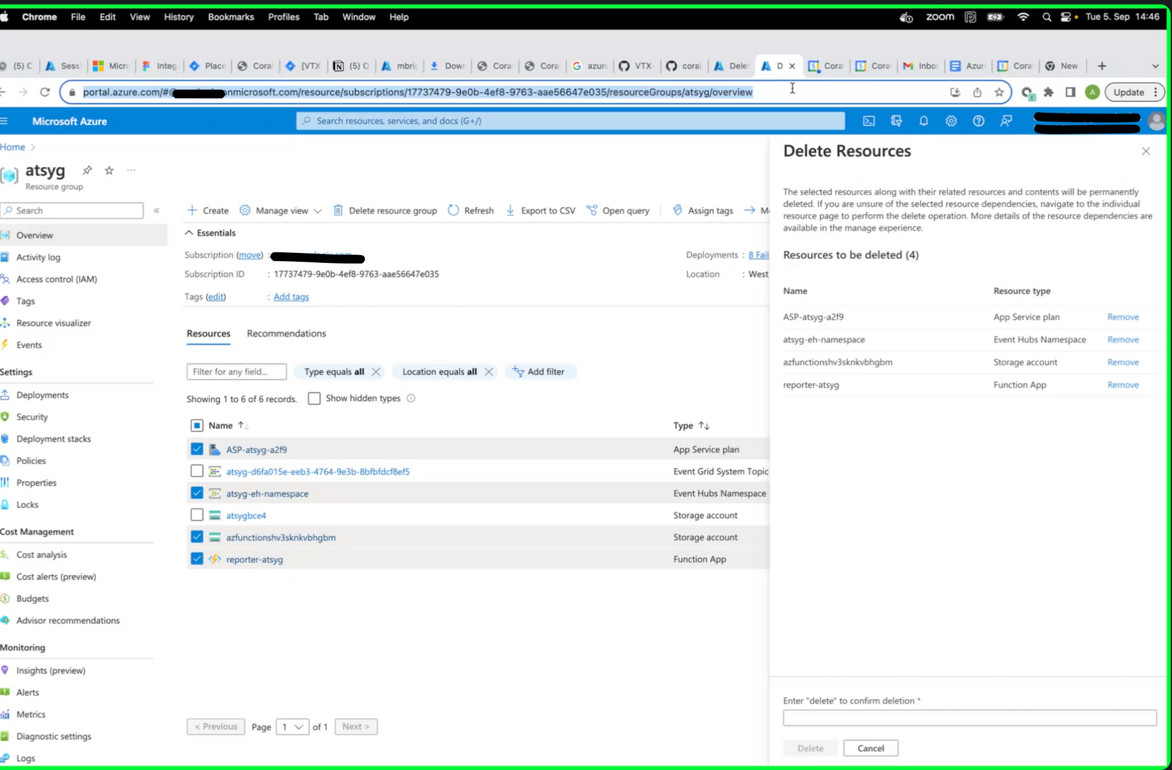This screenshot has width=1172, height=770.
Task: Open Azure Cloud Shell
Action: [868, 121]
